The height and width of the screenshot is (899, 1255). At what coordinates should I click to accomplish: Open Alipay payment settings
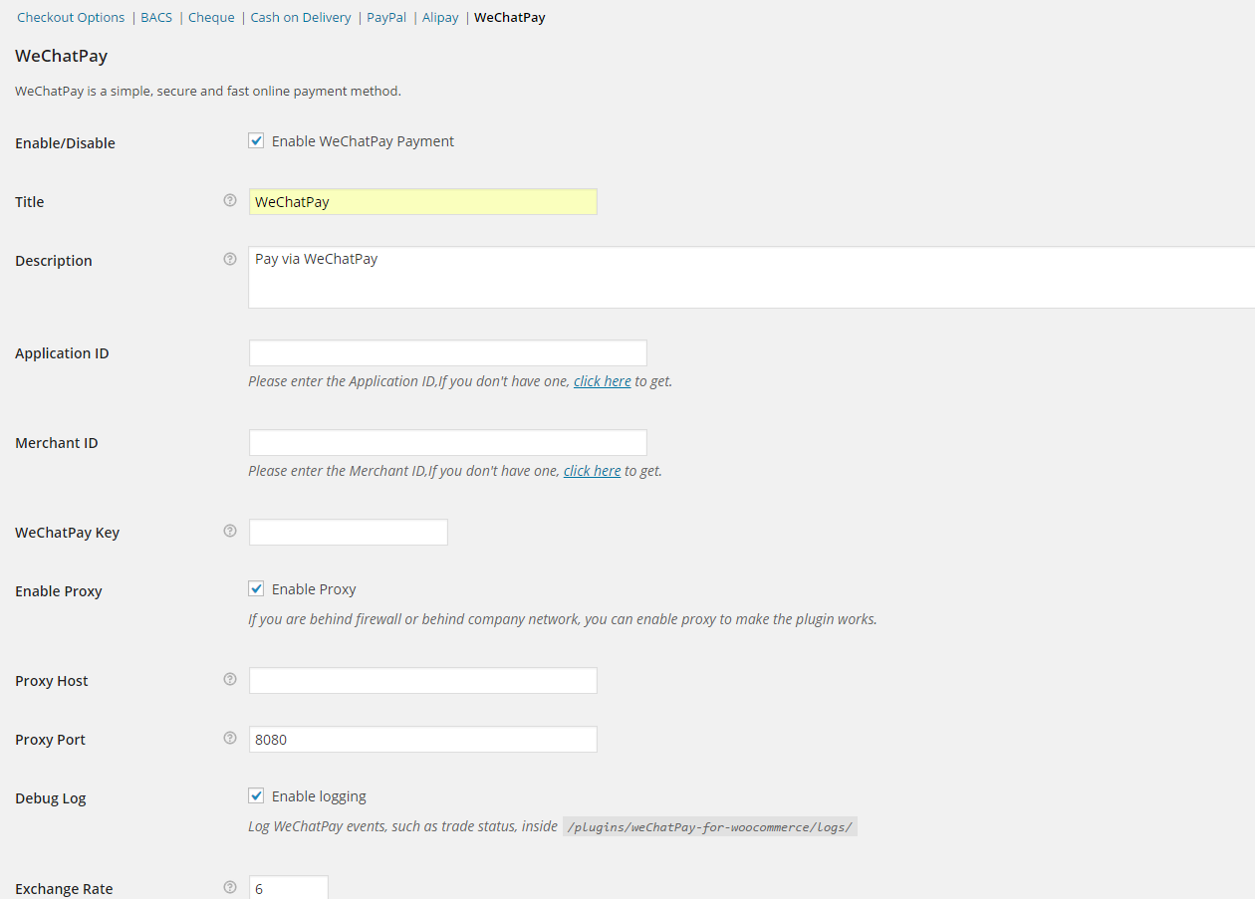440,17
